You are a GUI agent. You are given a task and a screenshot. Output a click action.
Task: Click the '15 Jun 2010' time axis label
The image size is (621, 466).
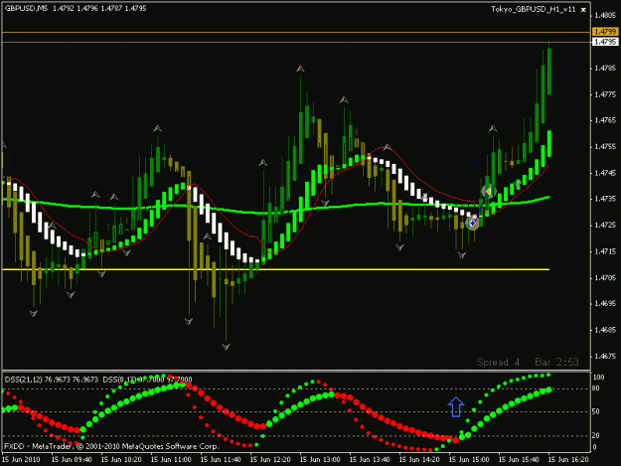click(22, 459)
